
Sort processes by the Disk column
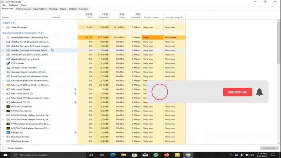click(118, 16)
